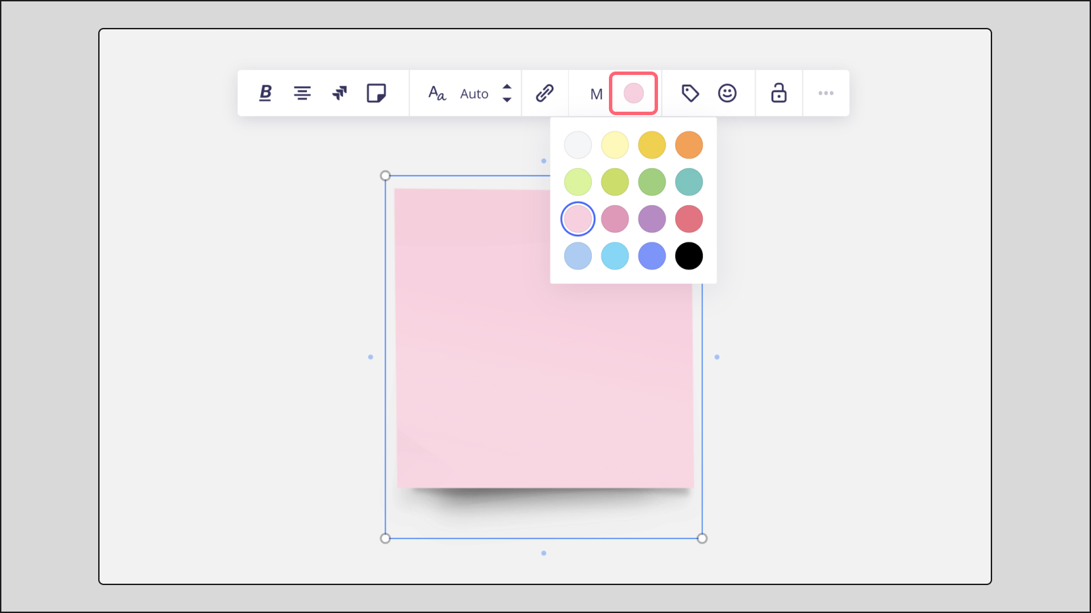This screenshot has width=1091, height=613.
Task: Toggle the selected pink swatch off
Action: pos(578,219)
